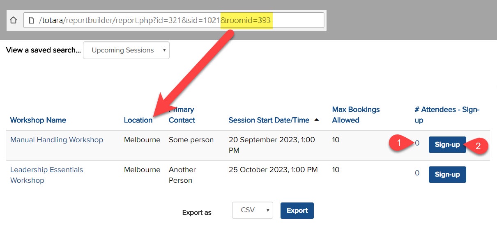Screen dimensions: 497x225
Task: Sort by Primary Contact column header
Action: click(182, 115)
